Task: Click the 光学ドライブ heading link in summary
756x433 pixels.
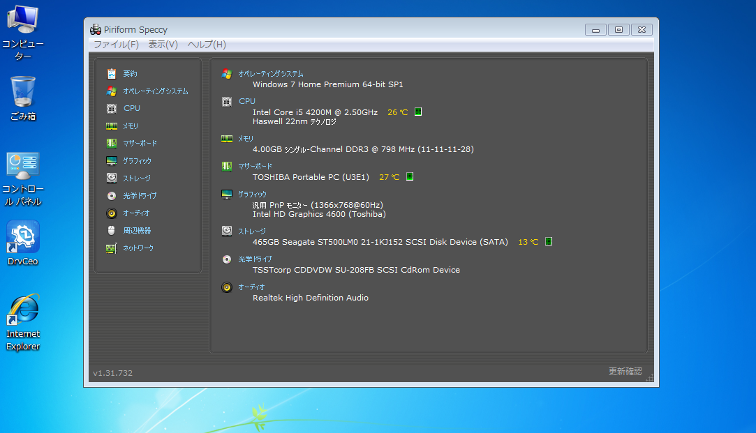Action: [x=255, y=259]
